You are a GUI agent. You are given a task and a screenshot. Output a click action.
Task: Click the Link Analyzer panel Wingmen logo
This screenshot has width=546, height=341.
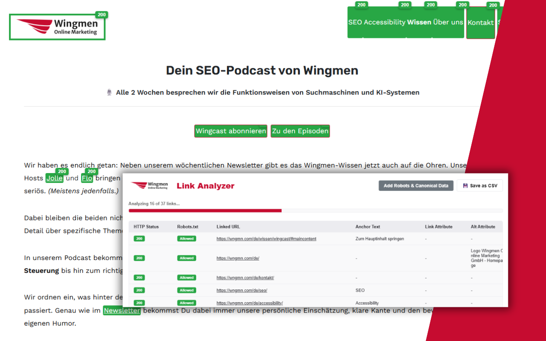point(150,185)
